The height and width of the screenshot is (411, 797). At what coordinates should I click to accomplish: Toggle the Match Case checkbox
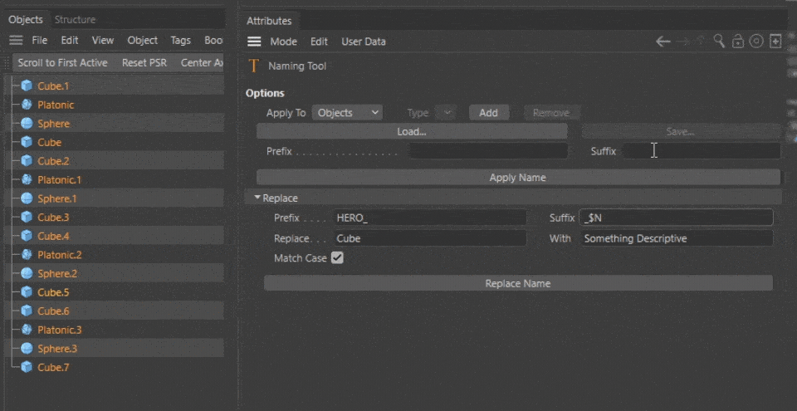[x=337, y=258]
